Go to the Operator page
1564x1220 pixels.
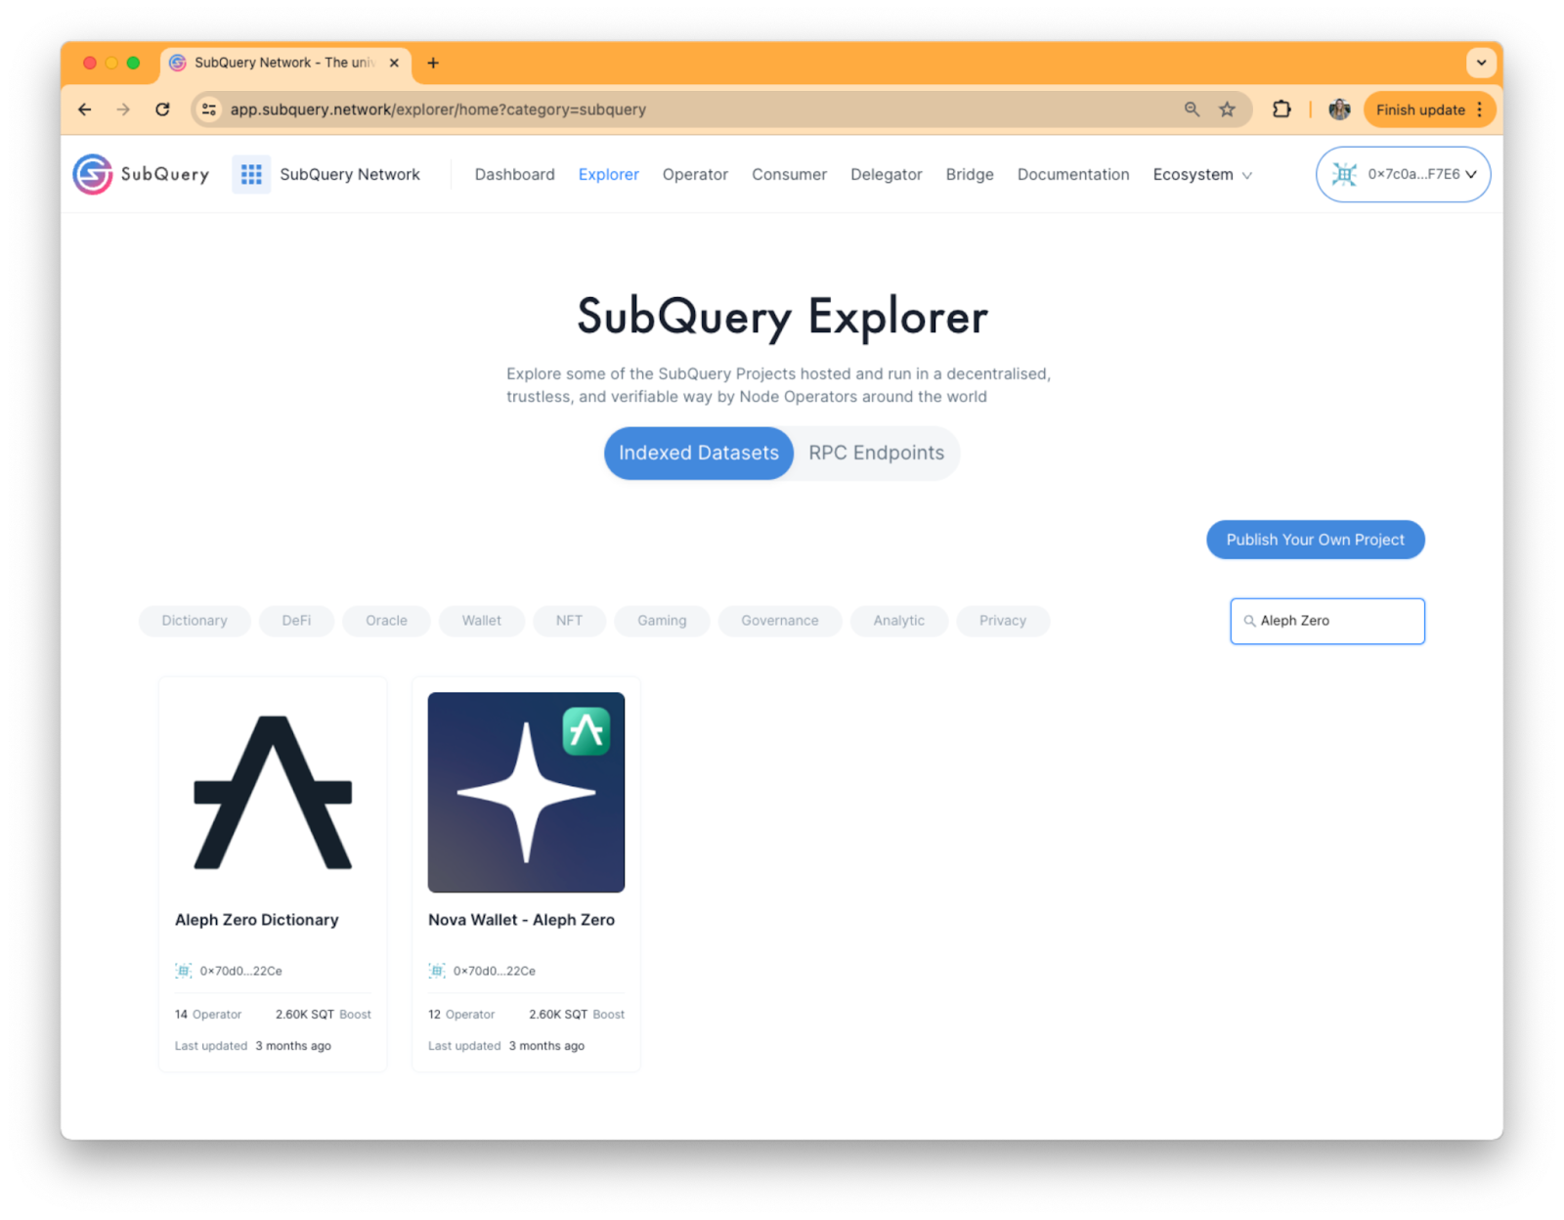[695, 174]
